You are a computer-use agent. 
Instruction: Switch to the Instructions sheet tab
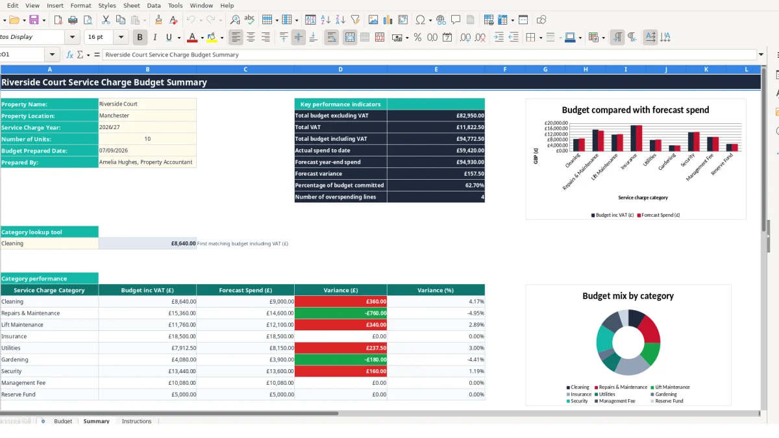coord(136,421)
